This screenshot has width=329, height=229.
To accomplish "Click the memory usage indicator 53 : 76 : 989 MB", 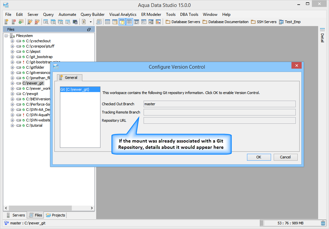I will (290, 223).
